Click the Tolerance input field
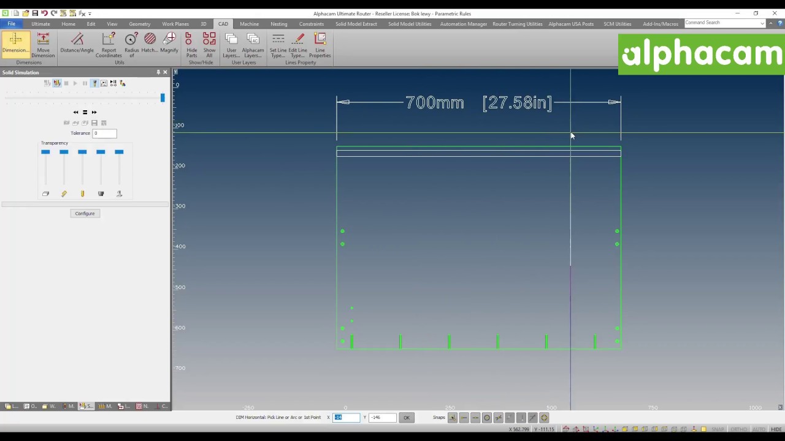 coord(104,134)
